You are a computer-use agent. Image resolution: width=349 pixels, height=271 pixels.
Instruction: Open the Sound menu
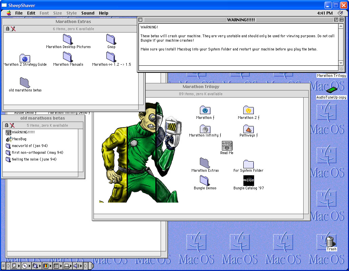[x=88, y=13]
